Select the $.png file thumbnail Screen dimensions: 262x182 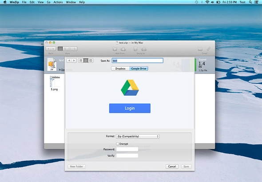pos(55,81)
